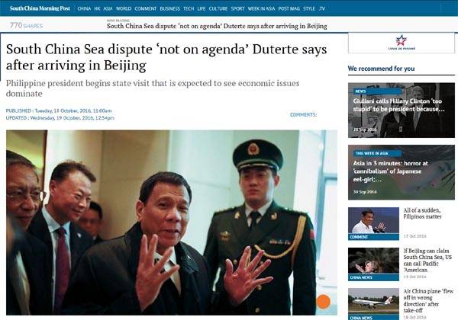Click the South China Morning Post logo
The height and width of the screenshot is (320, 458).
click(x=40, y=8)
